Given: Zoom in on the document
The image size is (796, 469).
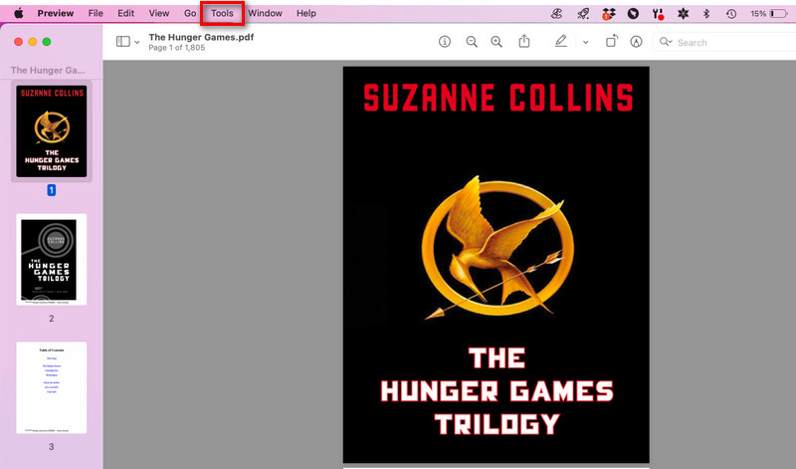Looking at the screenshot, I should [497, 42].
